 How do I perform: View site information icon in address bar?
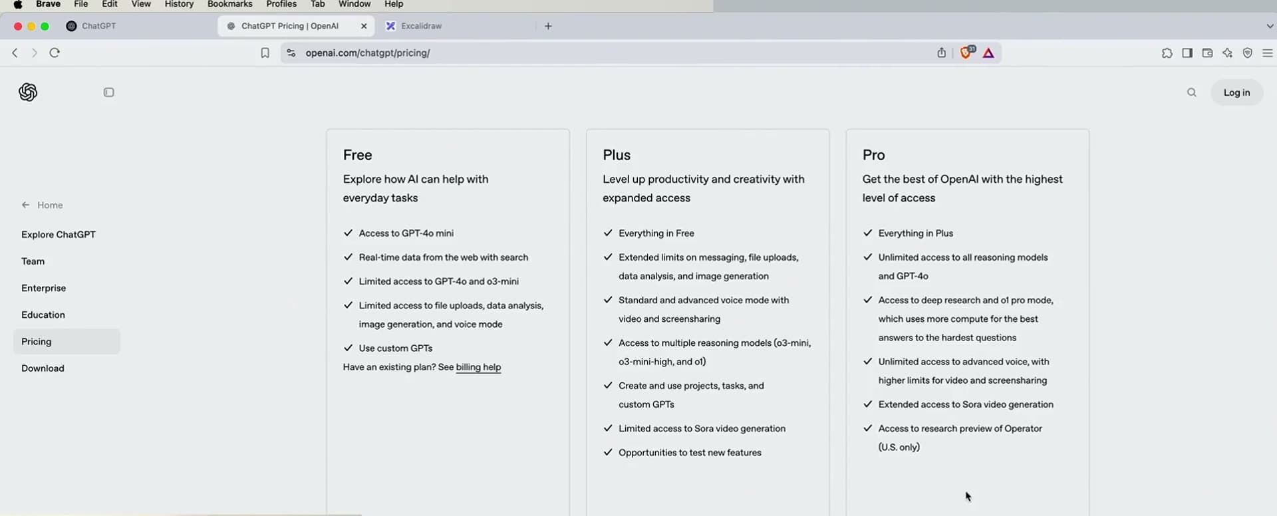(291, 53)
